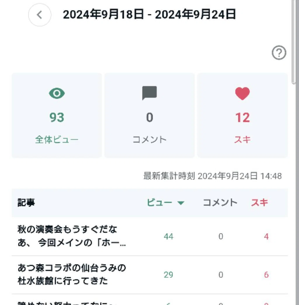
Task: Click the vertical scrollbar thumb
Action: (x=294, y=42)
